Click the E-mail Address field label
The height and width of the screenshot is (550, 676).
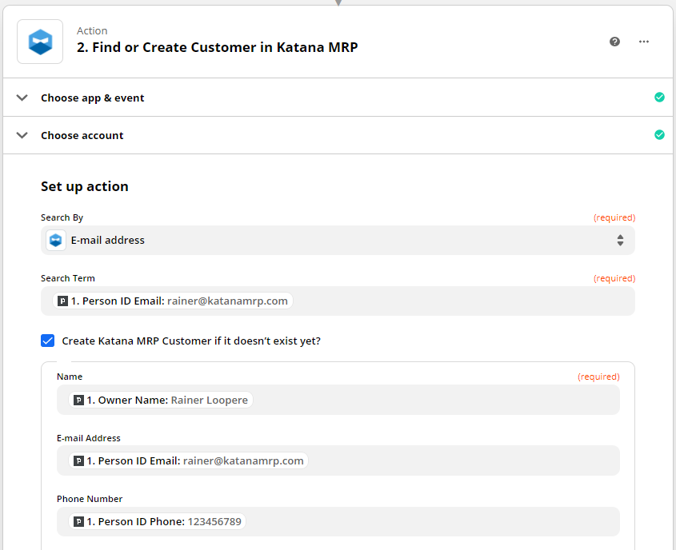pyautogui.click(x=88, y=438)
